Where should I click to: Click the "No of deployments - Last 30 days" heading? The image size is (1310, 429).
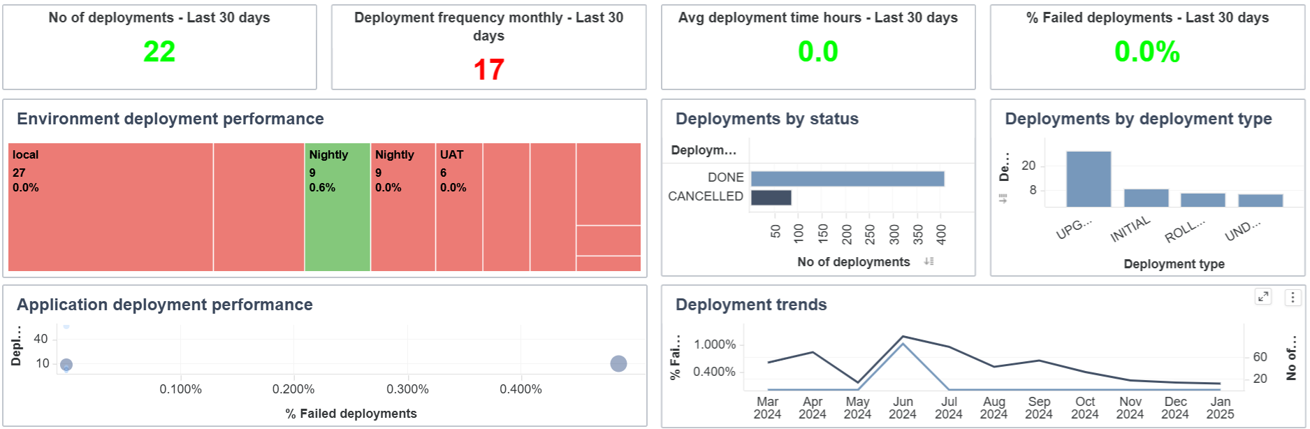tap(159, 17)
